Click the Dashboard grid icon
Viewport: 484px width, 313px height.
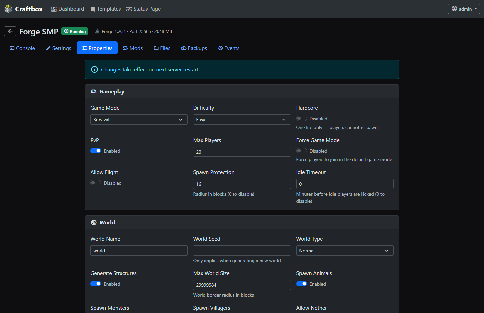pyautogui.click(x=54, y=9)
